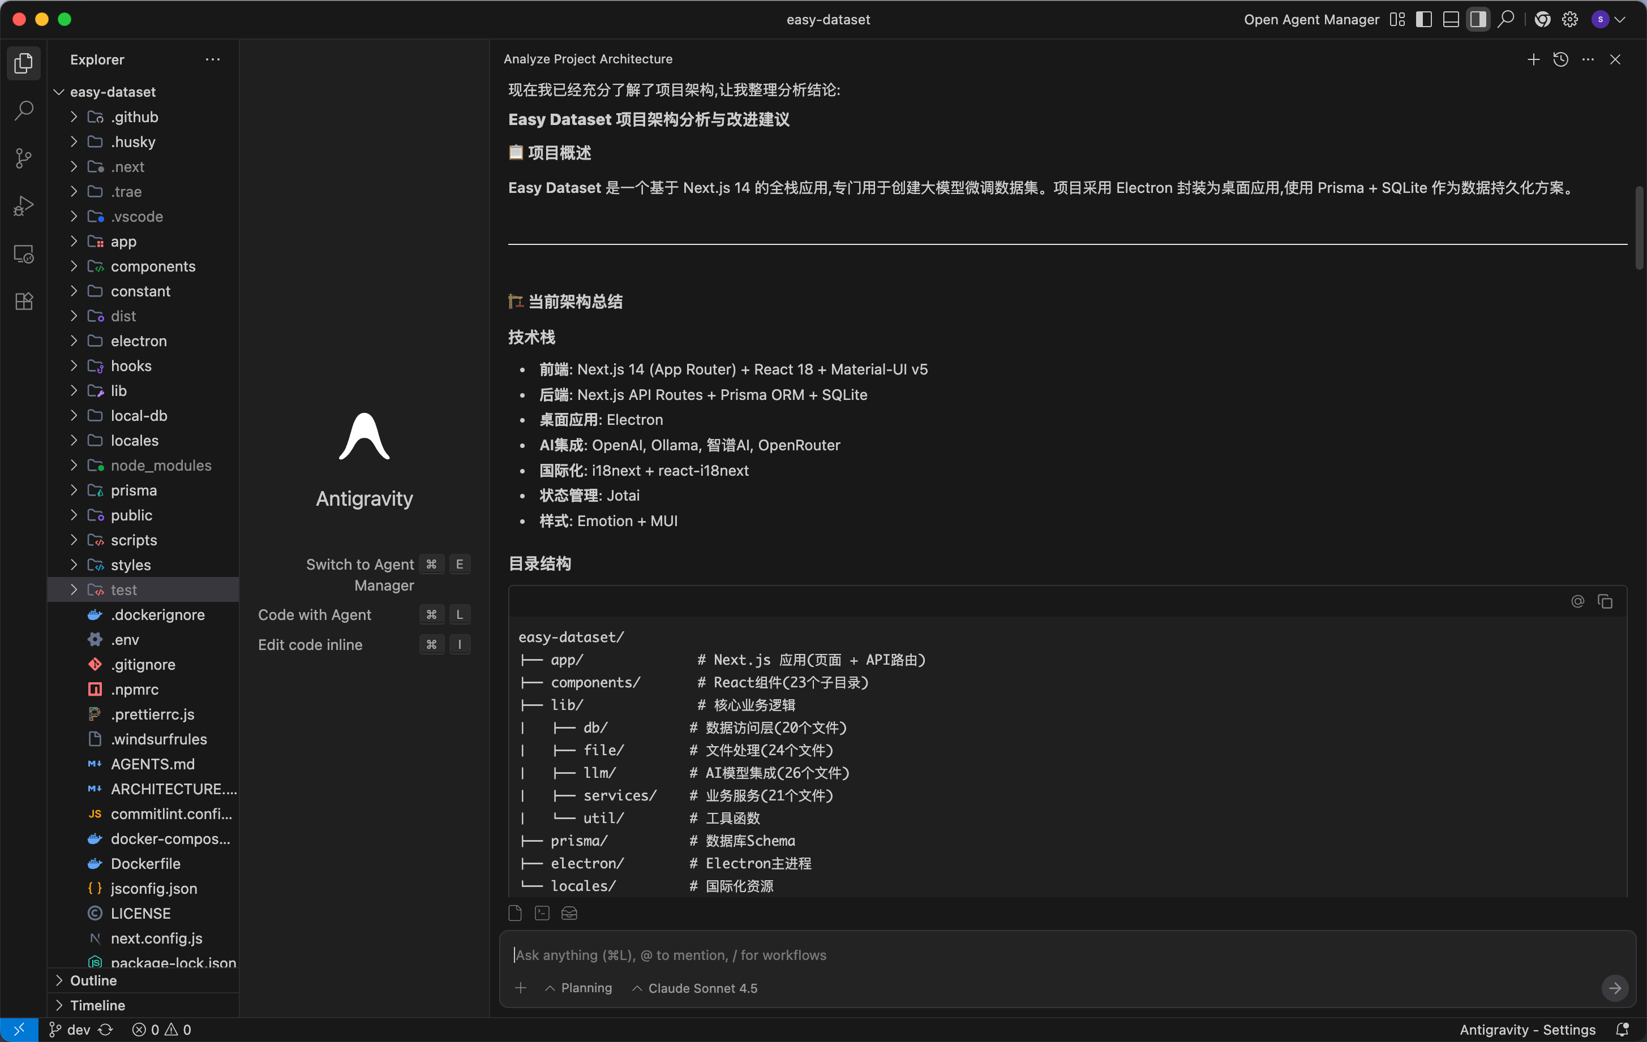Viewport: 1647px width, 1042px height.
Task: Toggle the bottom panel layout
Action: [x=1451, y=20]
